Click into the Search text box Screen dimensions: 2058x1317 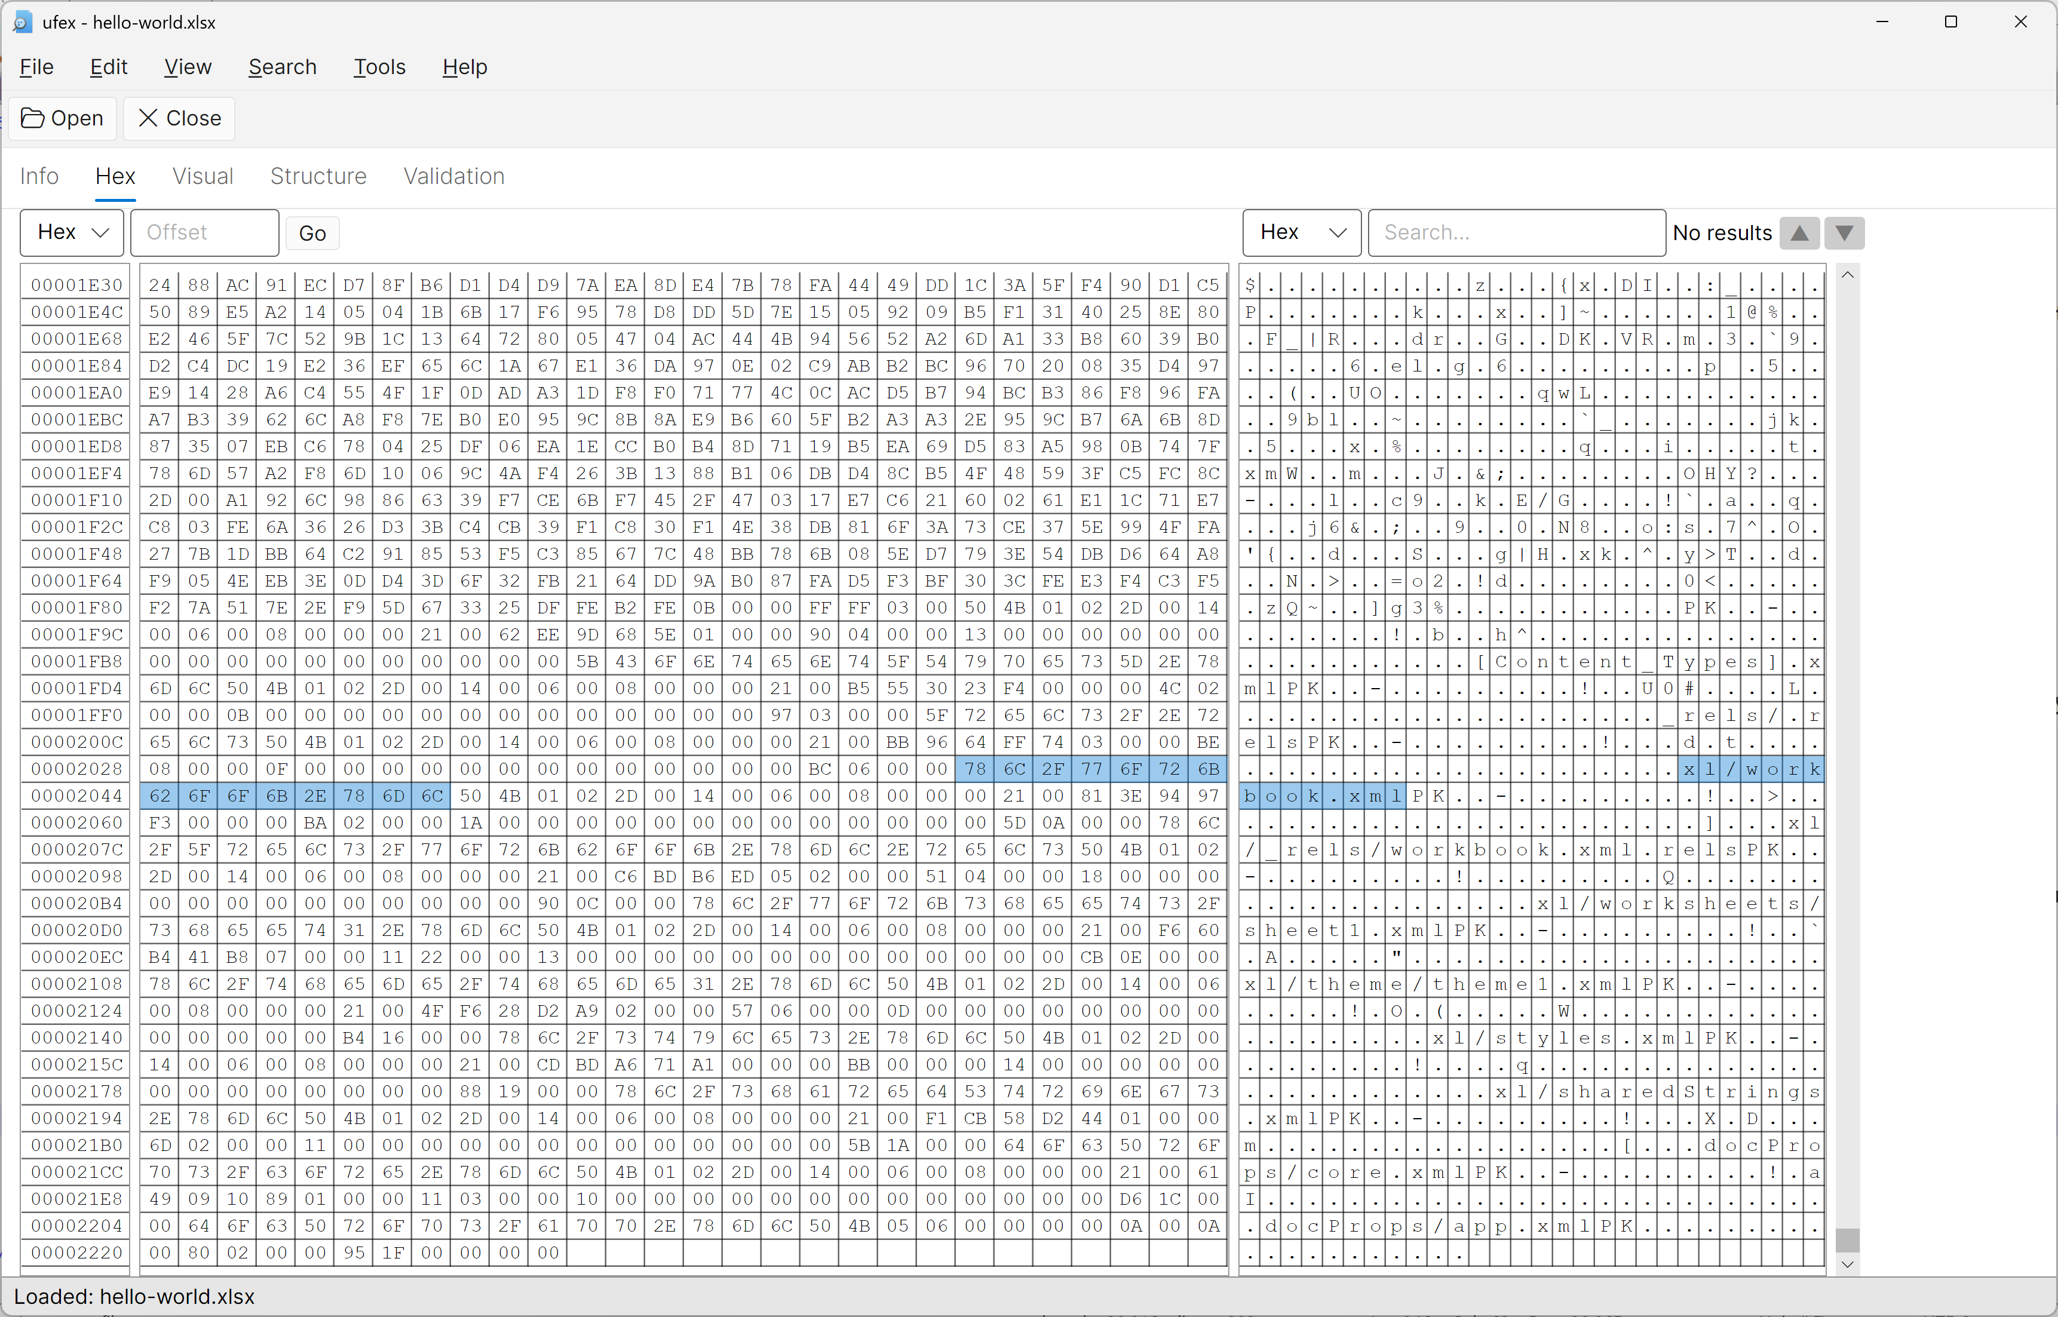1516,232
